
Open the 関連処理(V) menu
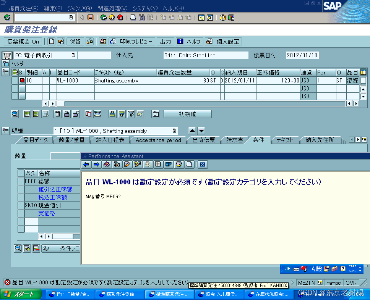tap(112, 8)
